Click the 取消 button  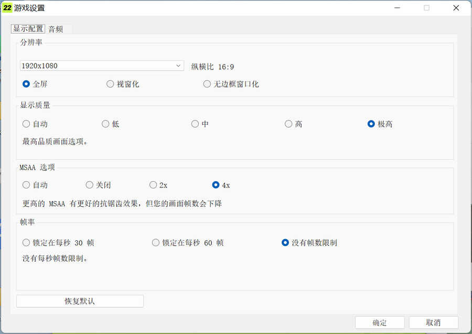tap(434, 323)
